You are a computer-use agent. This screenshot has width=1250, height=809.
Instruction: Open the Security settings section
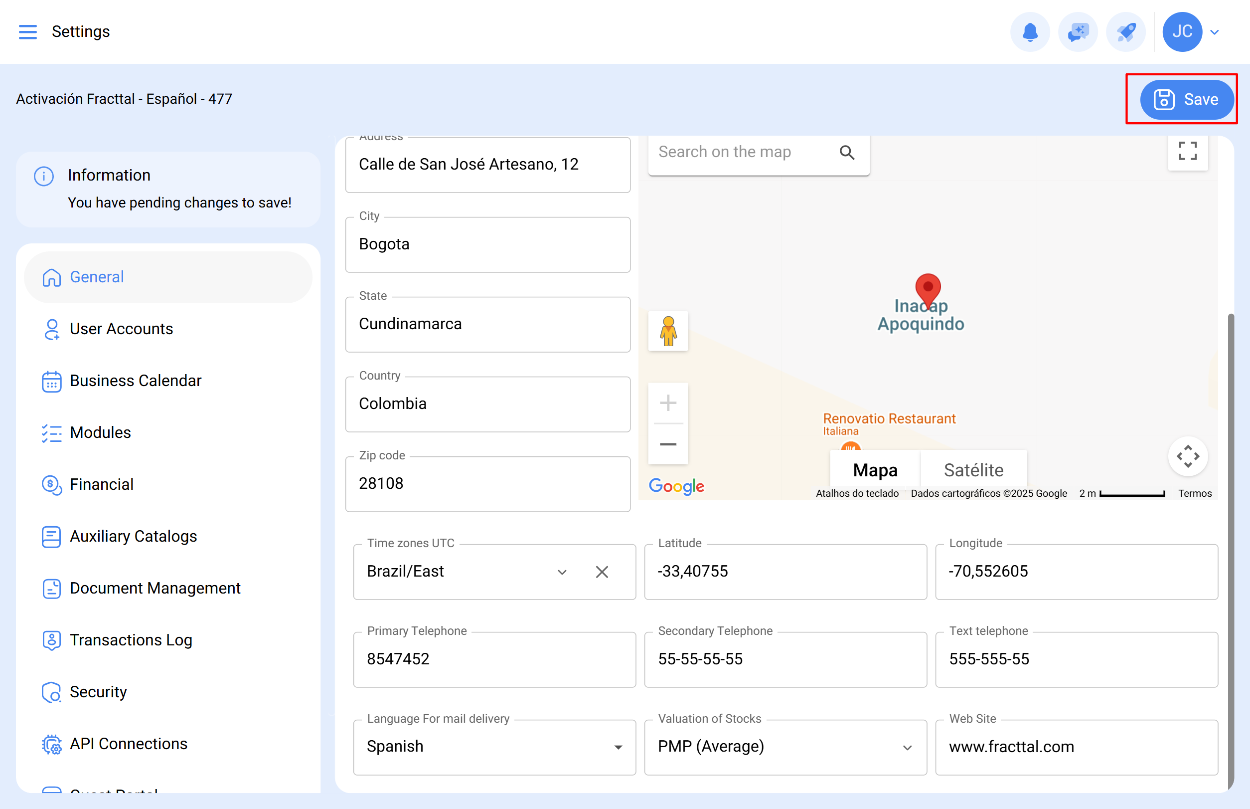[98, 692]
